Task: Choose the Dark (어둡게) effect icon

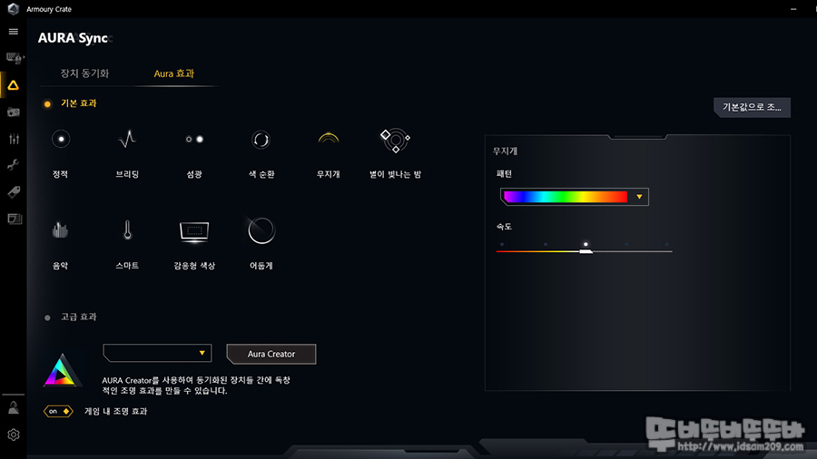Action: tap(261, 230)
